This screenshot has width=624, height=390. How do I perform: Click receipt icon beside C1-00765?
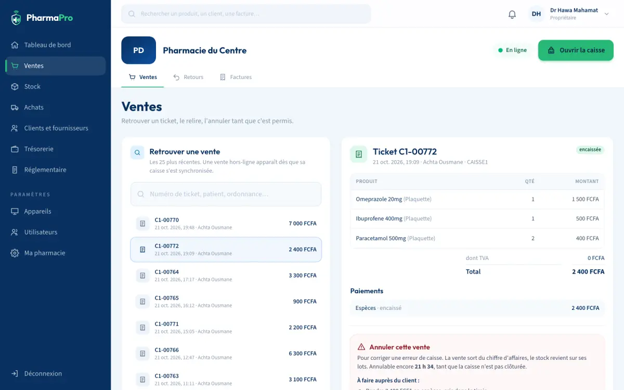(x=142, y=302)
